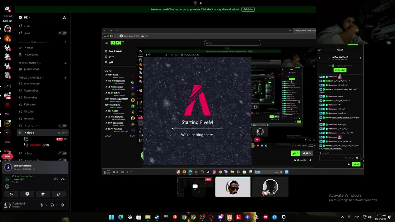Open User Settings gear
This screenshot has width=395, height=222.
63,205
